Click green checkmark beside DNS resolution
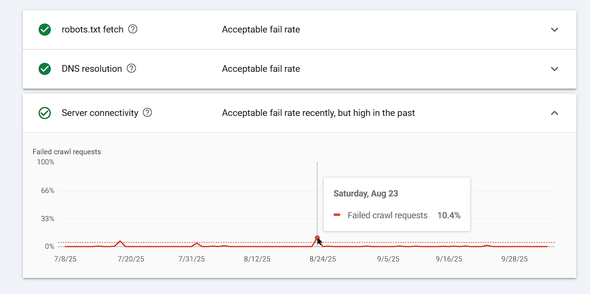Viewport: 590px width, 294px height. pos(45,69)
